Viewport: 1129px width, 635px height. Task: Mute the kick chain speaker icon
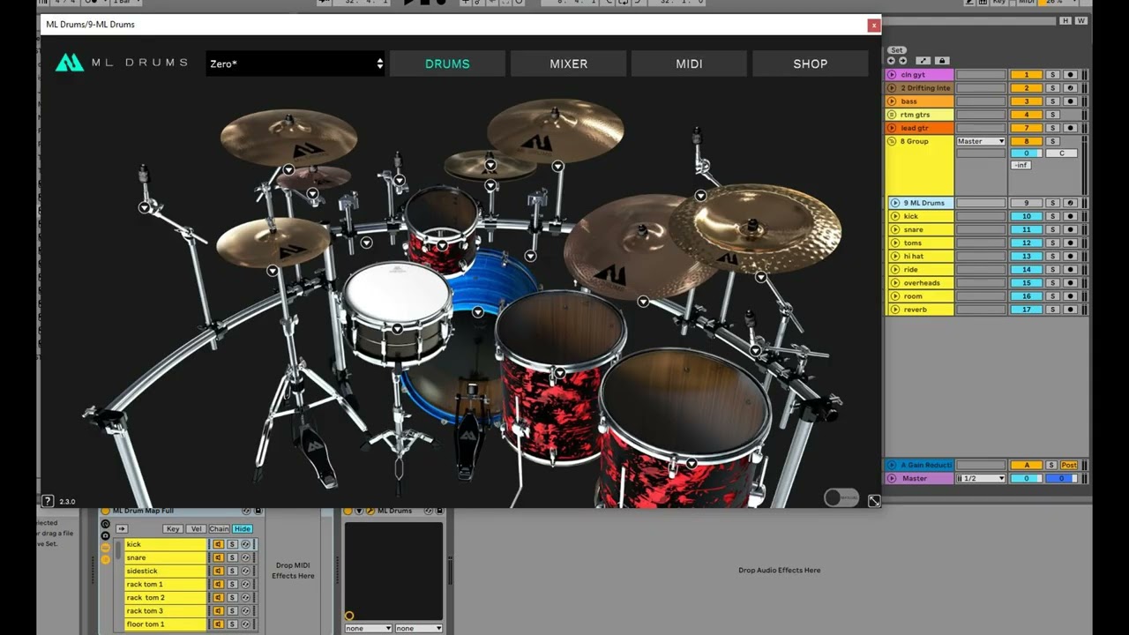(x=219, y=544)
